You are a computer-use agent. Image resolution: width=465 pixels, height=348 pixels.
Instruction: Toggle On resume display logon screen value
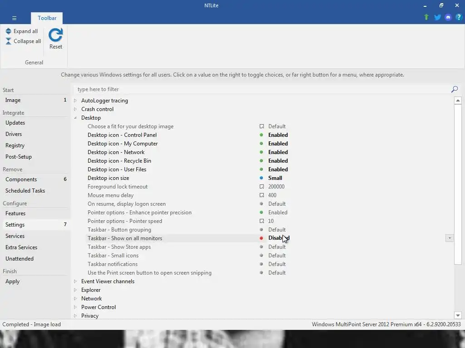pyautogui.click(x=277, y=204)
